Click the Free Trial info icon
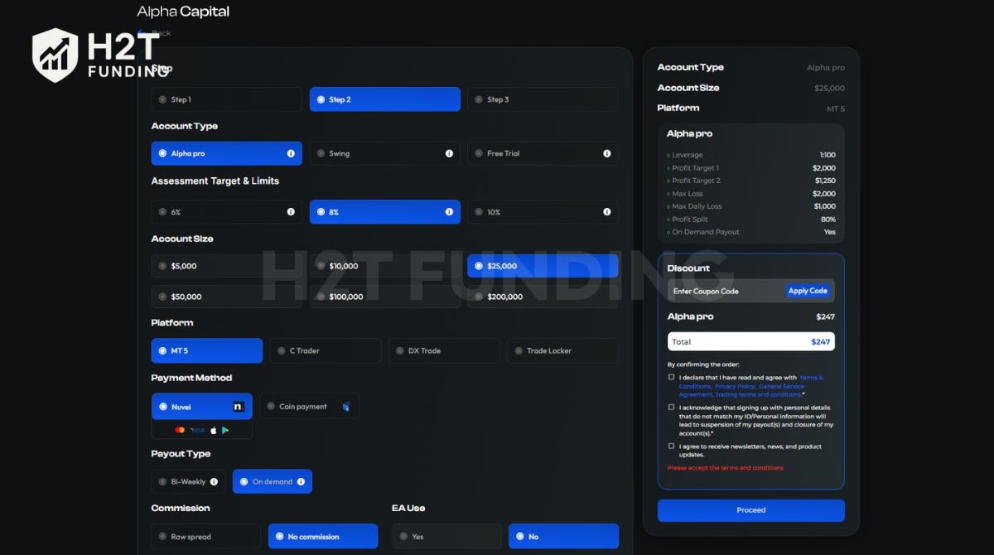Image resolution: width=994 pixels, height=555 pixels. [x=606, y=153]
